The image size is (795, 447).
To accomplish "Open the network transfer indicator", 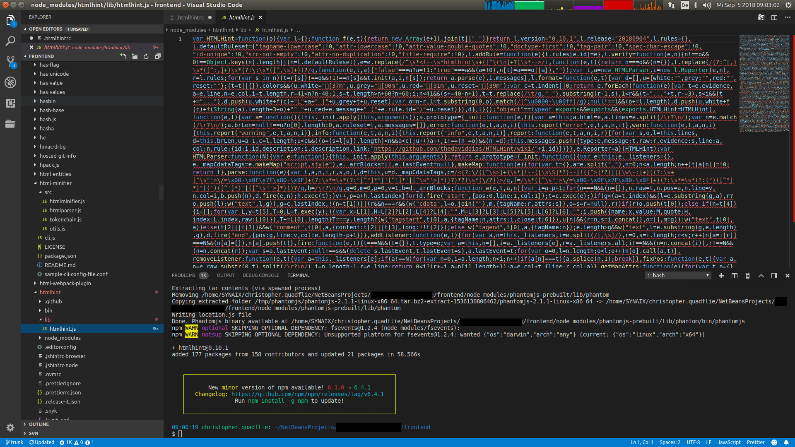I will click(671, 5).
